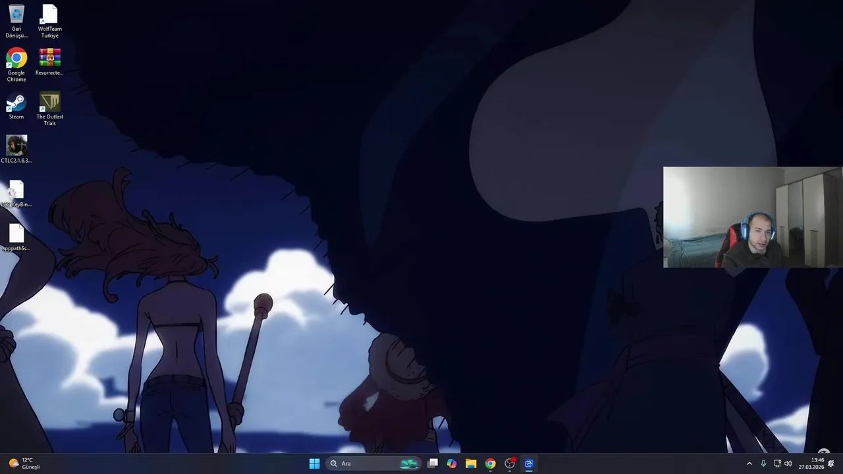Open the clock and calendar showing 13:46

click(x=811, y=463)
